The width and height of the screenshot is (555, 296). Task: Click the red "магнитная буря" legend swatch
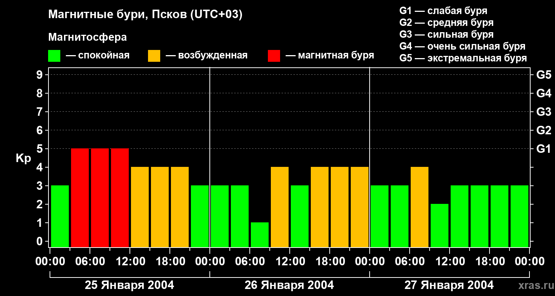click(274, 56)
